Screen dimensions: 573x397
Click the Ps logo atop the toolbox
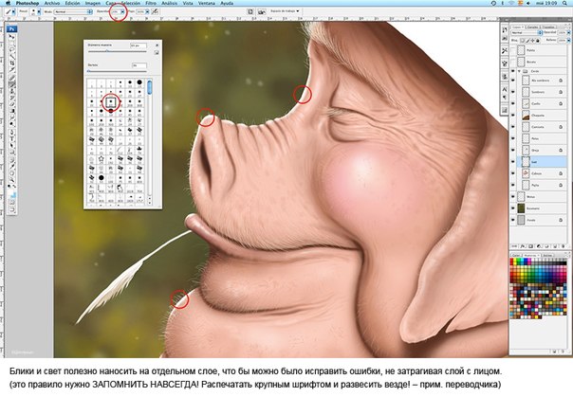(11, 28)
